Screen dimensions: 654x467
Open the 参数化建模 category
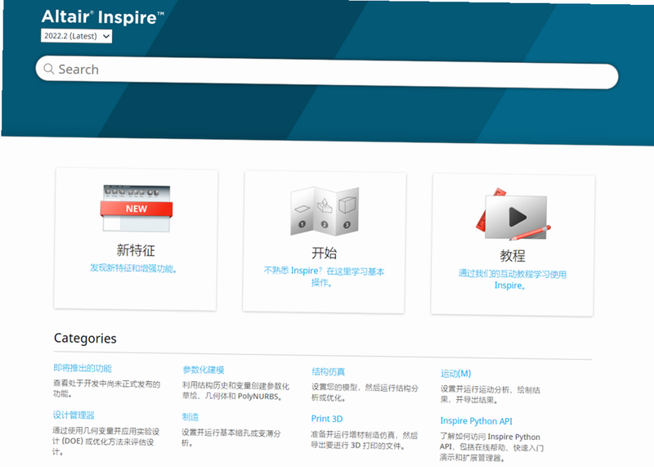pos(204,370)
